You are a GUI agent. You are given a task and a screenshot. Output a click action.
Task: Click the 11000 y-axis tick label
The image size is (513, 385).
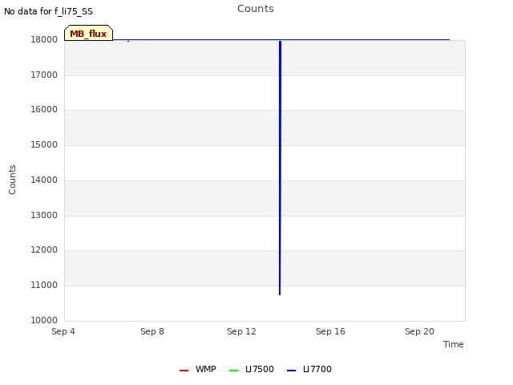[x=44, y=286]
